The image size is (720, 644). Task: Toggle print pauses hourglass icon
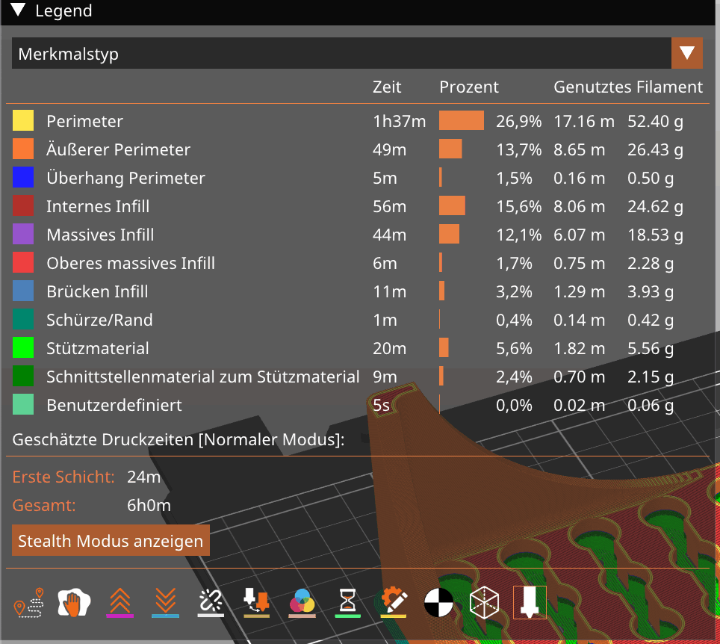(347, 602)
